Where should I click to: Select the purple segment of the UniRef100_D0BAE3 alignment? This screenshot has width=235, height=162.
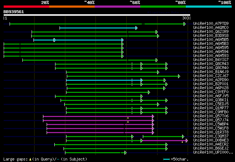point(165,141)
